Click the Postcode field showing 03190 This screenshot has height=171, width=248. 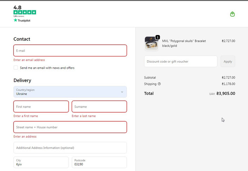pyautogui.click(x=99, y=162)
